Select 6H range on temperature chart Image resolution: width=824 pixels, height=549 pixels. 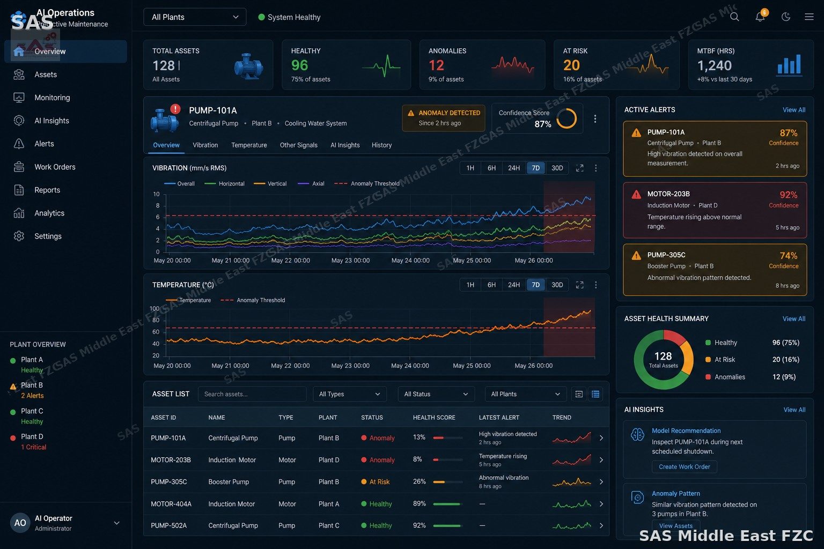click(491, 285)
